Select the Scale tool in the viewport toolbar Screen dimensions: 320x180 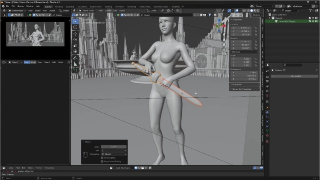(x=75, y=45)
